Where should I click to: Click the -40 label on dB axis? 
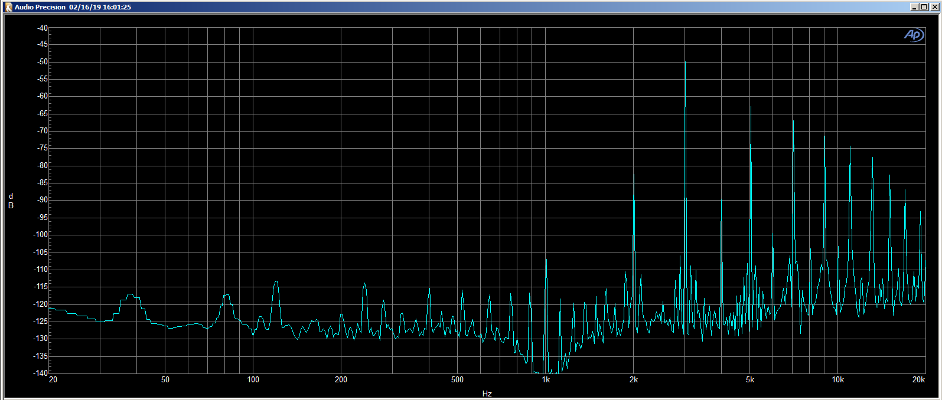42,28
